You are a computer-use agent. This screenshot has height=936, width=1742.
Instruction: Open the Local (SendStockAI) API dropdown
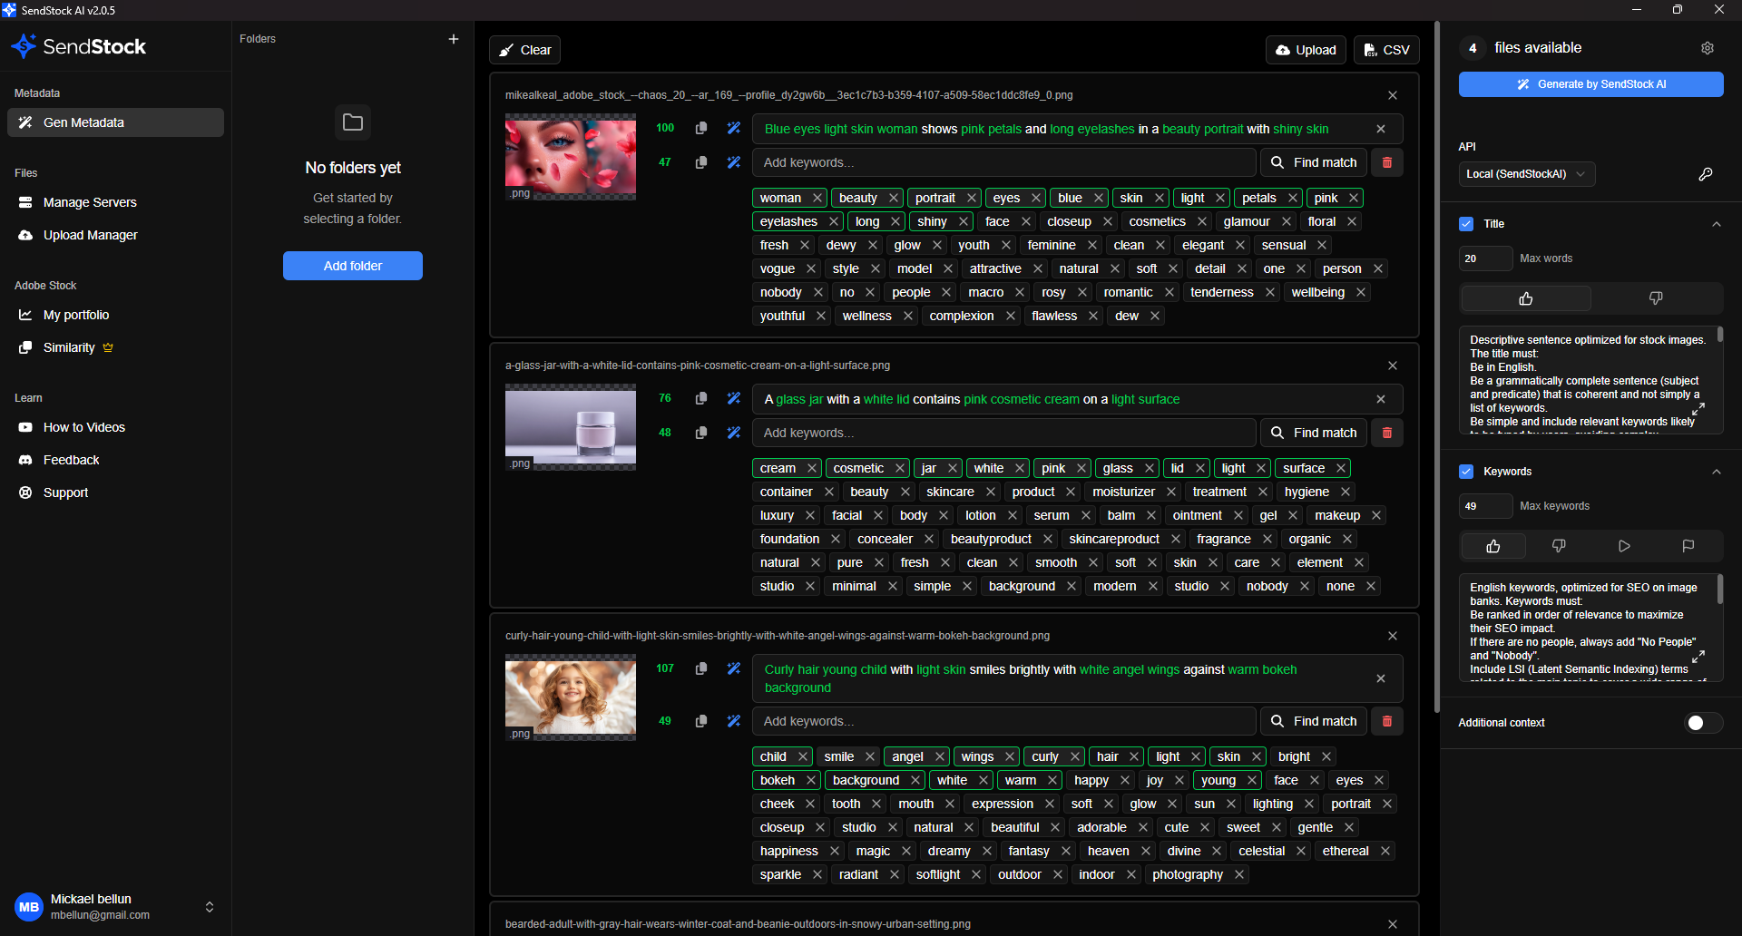[1526, 174]
